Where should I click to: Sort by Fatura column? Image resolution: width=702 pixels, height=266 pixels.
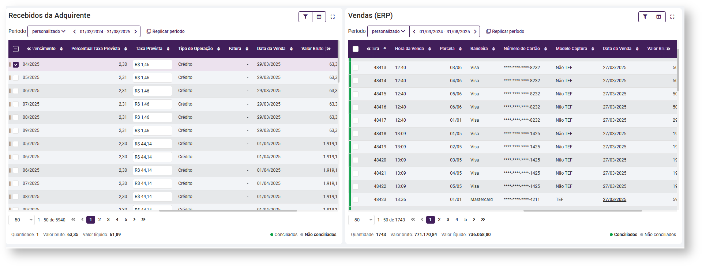247,49
